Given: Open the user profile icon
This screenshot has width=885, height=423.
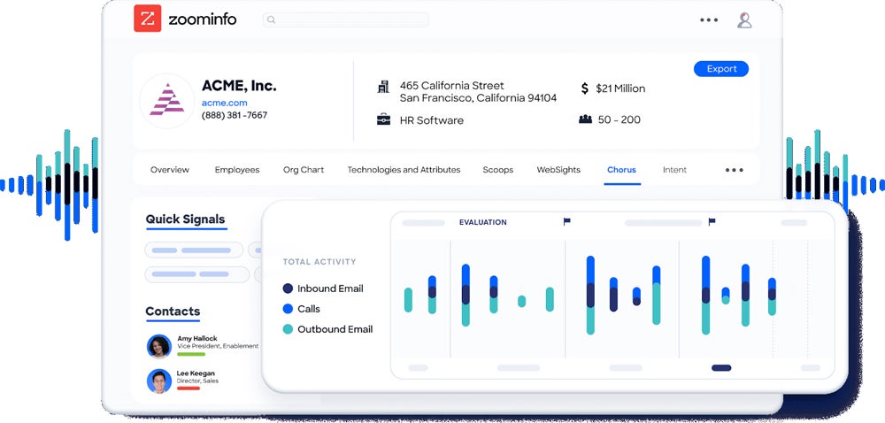Looking at the screenshot, I should pos(744,19).
